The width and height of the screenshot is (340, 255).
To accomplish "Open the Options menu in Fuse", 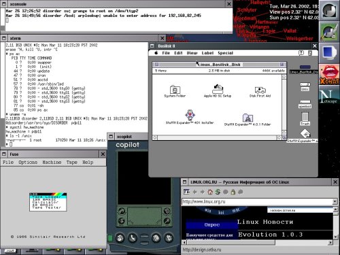I will (x=28, y=163).
